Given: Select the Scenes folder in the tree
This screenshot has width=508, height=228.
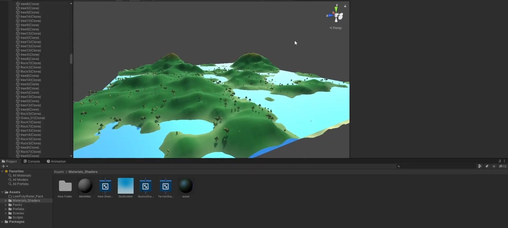Looking at the screenshot, I should [x=16, y=213].
